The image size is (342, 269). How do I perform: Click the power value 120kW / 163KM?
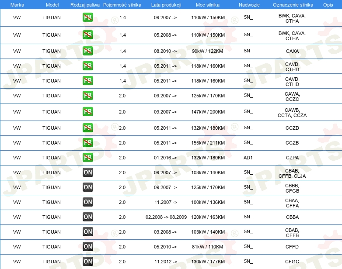pyautogui.click(x=208, y=217)
